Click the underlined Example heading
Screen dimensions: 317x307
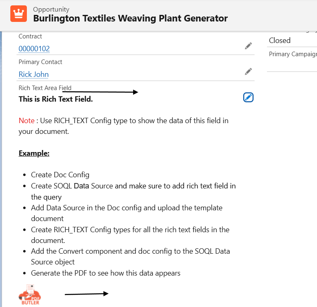click(x=34, y=153)
